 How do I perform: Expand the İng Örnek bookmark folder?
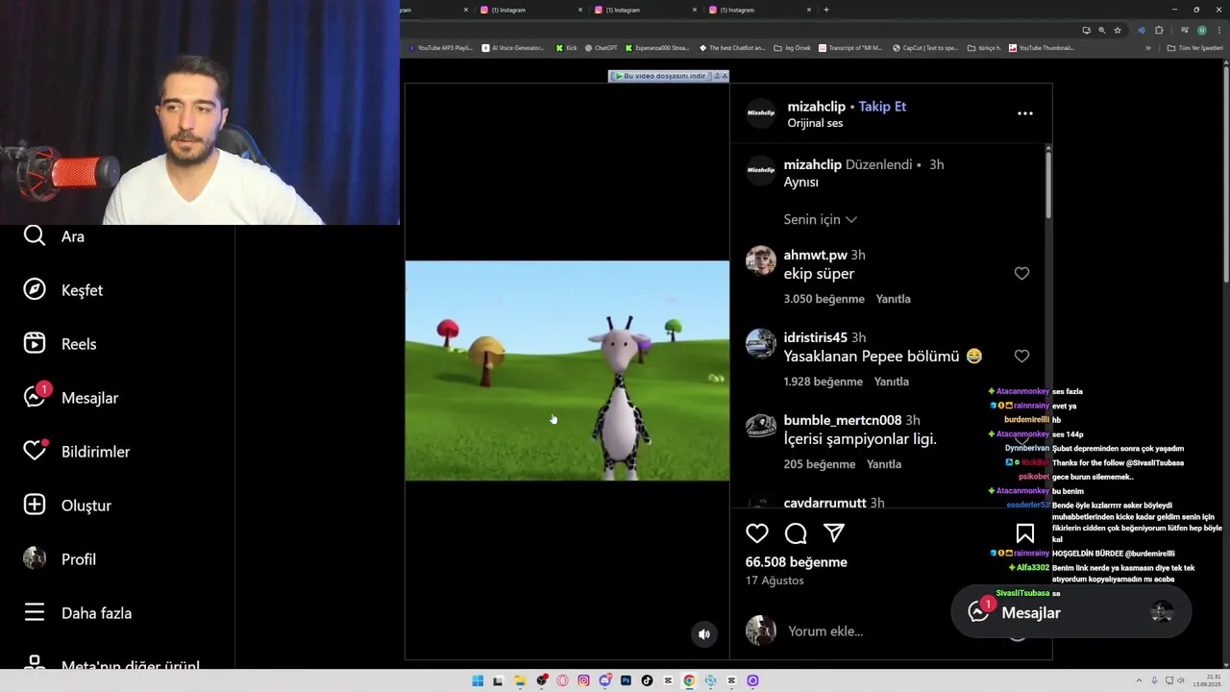[793, 47]
